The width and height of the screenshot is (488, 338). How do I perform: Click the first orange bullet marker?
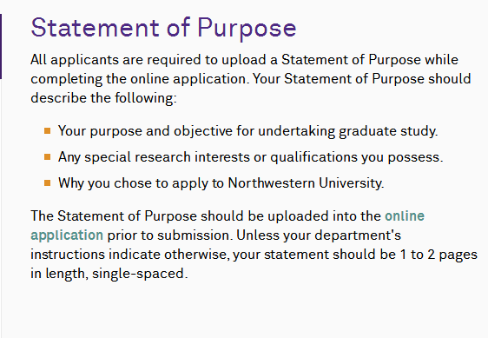click(47, 131)
